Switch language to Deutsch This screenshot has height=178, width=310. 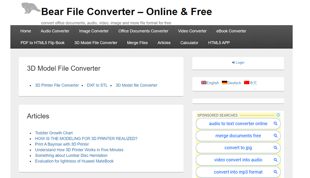click(234, 83)
